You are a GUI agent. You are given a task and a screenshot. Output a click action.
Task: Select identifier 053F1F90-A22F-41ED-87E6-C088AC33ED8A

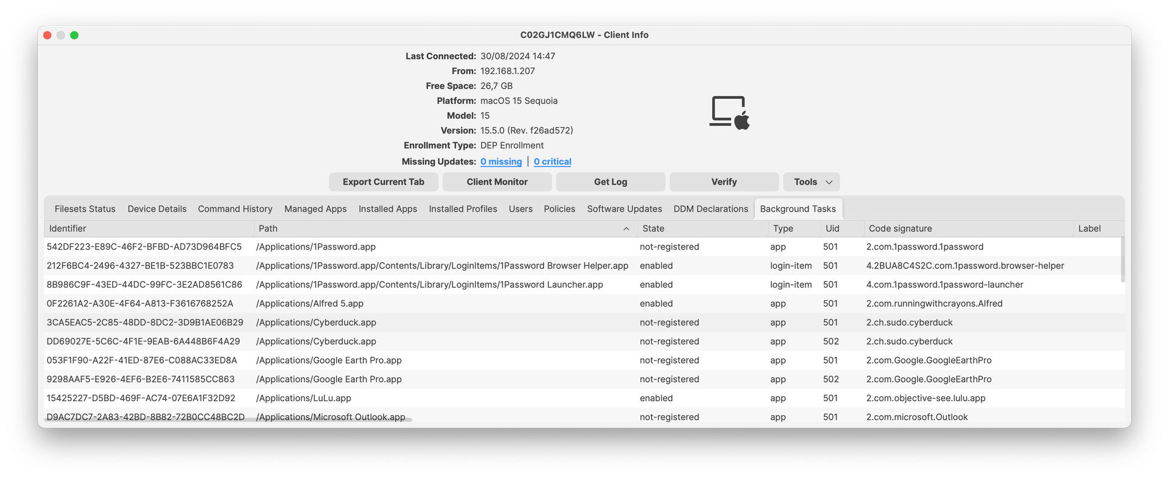point(142,360)
